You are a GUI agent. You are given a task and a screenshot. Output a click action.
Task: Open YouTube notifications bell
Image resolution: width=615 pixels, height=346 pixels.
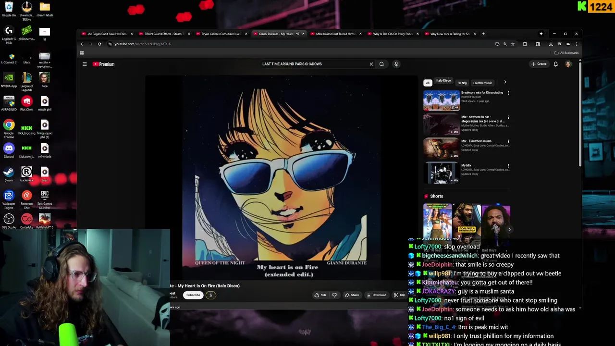pyautogui.click(x=555, y=64)
